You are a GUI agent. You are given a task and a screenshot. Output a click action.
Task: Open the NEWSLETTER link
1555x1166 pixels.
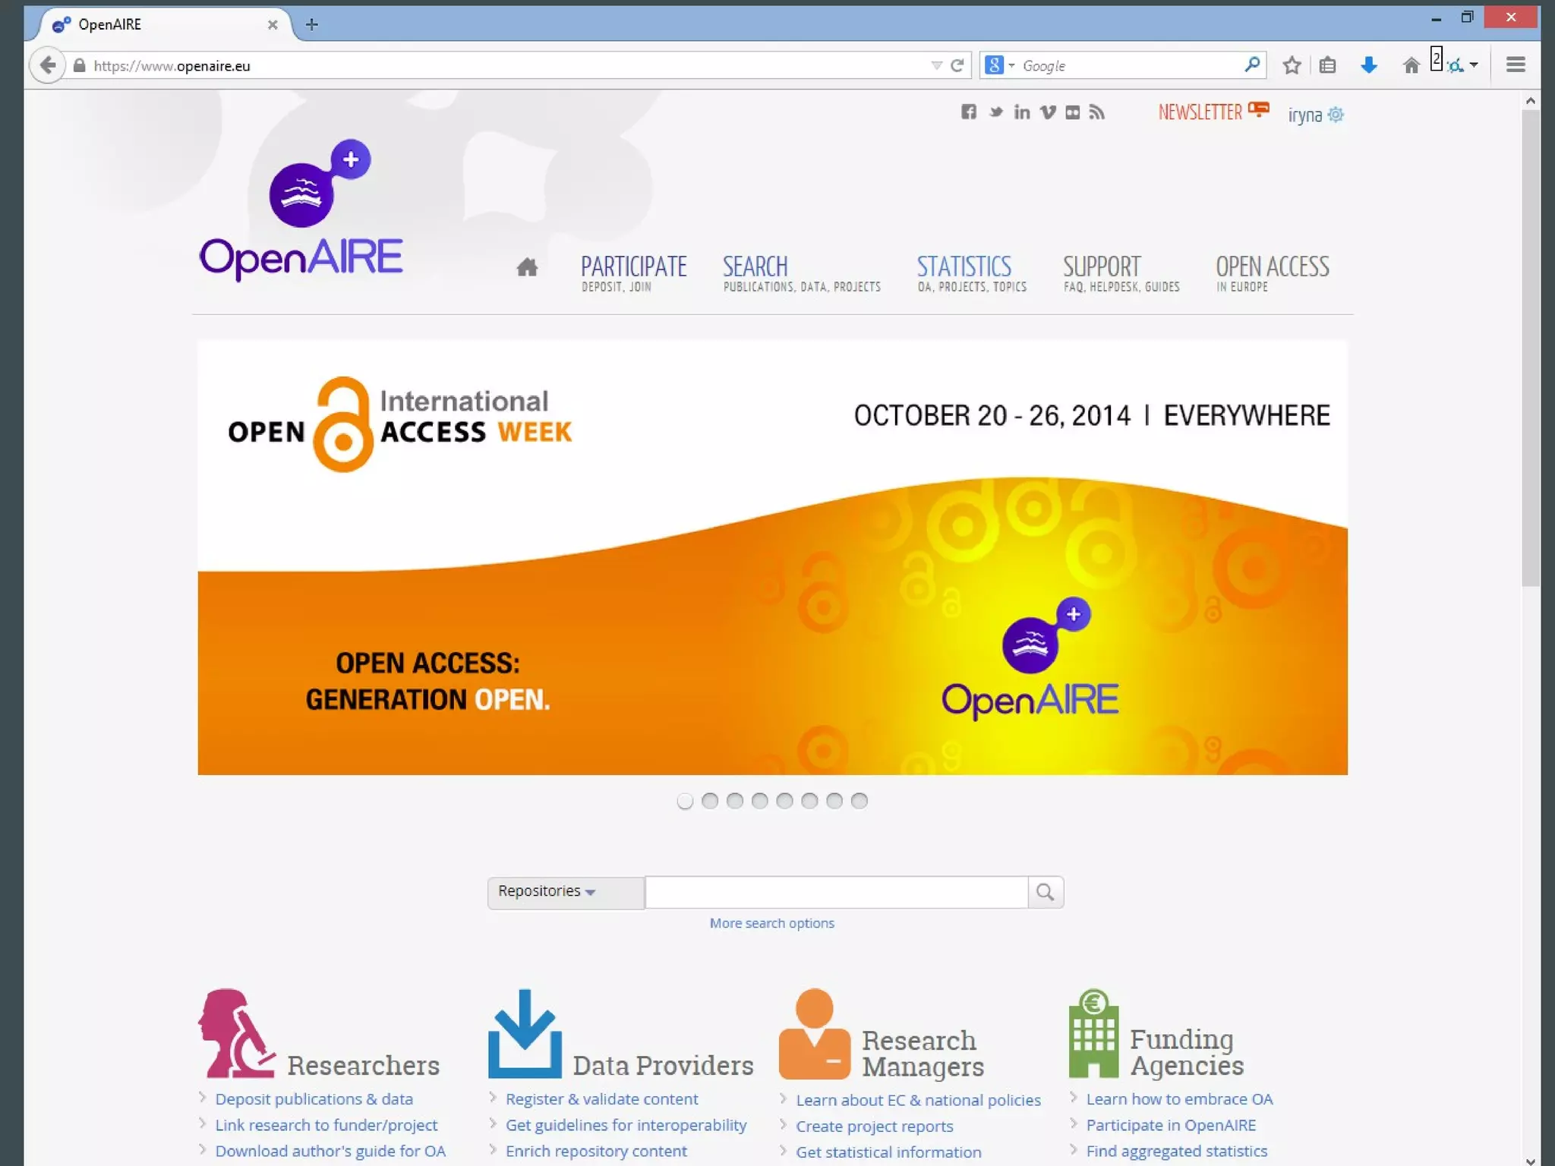click(x=1200, y=112)
